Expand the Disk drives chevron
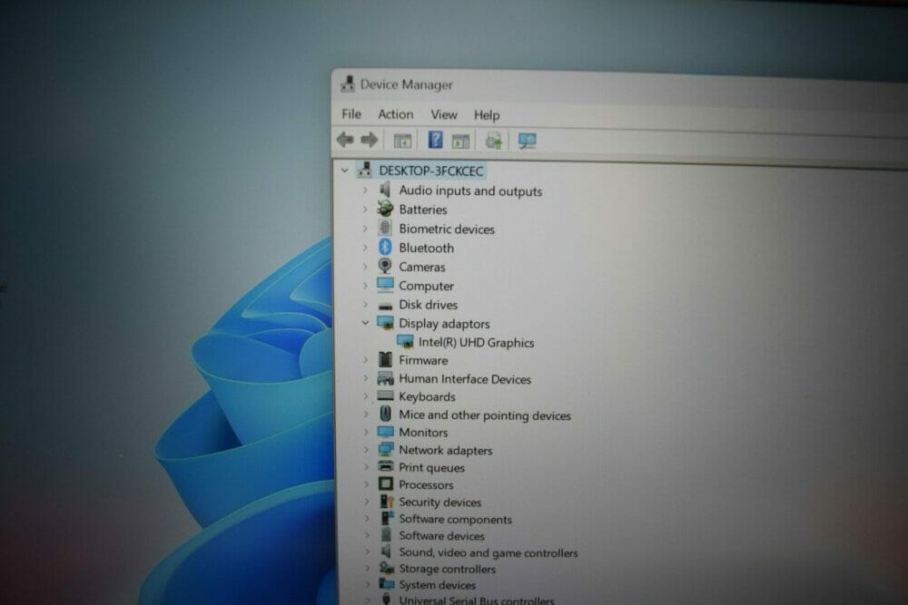This screenshot has height=605, width=908. (365, 304)
